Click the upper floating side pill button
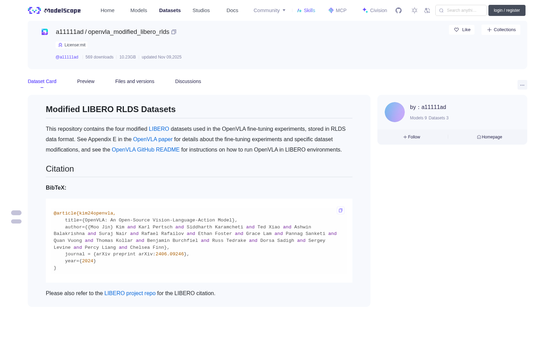This screenshot has height=346, width=555. [16, 213]
